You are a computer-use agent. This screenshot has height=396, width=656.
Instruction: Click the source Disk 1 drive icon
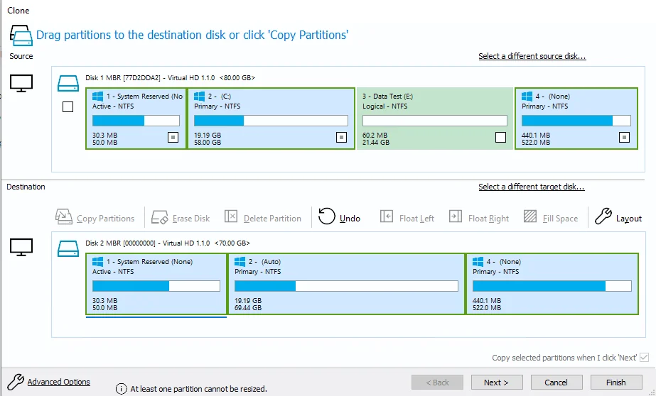pyautogui.click(x=68, y=83)
